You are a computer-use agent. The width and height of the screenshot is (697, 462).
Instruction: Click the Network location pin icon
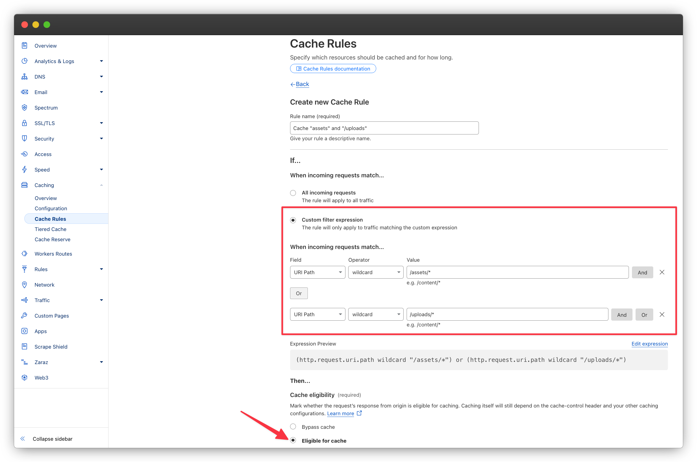24,285
